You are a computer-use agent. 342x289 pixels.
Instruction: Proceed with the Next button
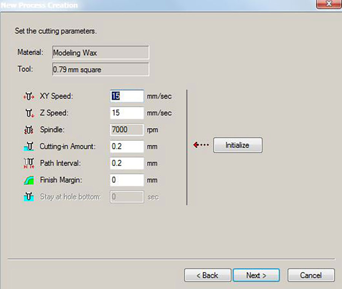[256, 275]
